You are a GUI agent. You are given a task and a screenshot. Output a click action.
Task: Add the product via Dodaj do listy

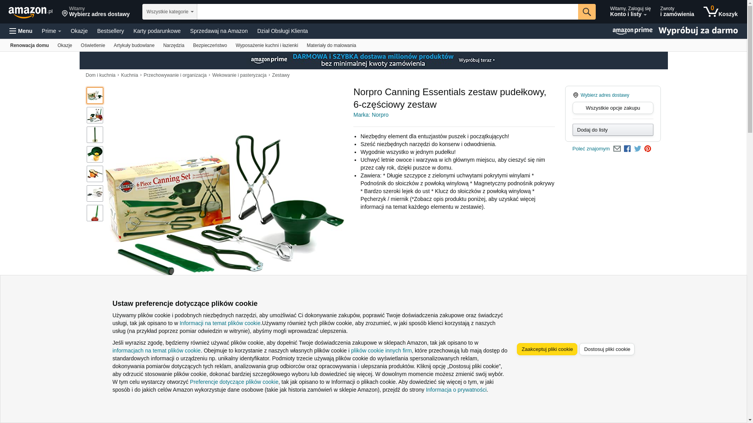613,130
